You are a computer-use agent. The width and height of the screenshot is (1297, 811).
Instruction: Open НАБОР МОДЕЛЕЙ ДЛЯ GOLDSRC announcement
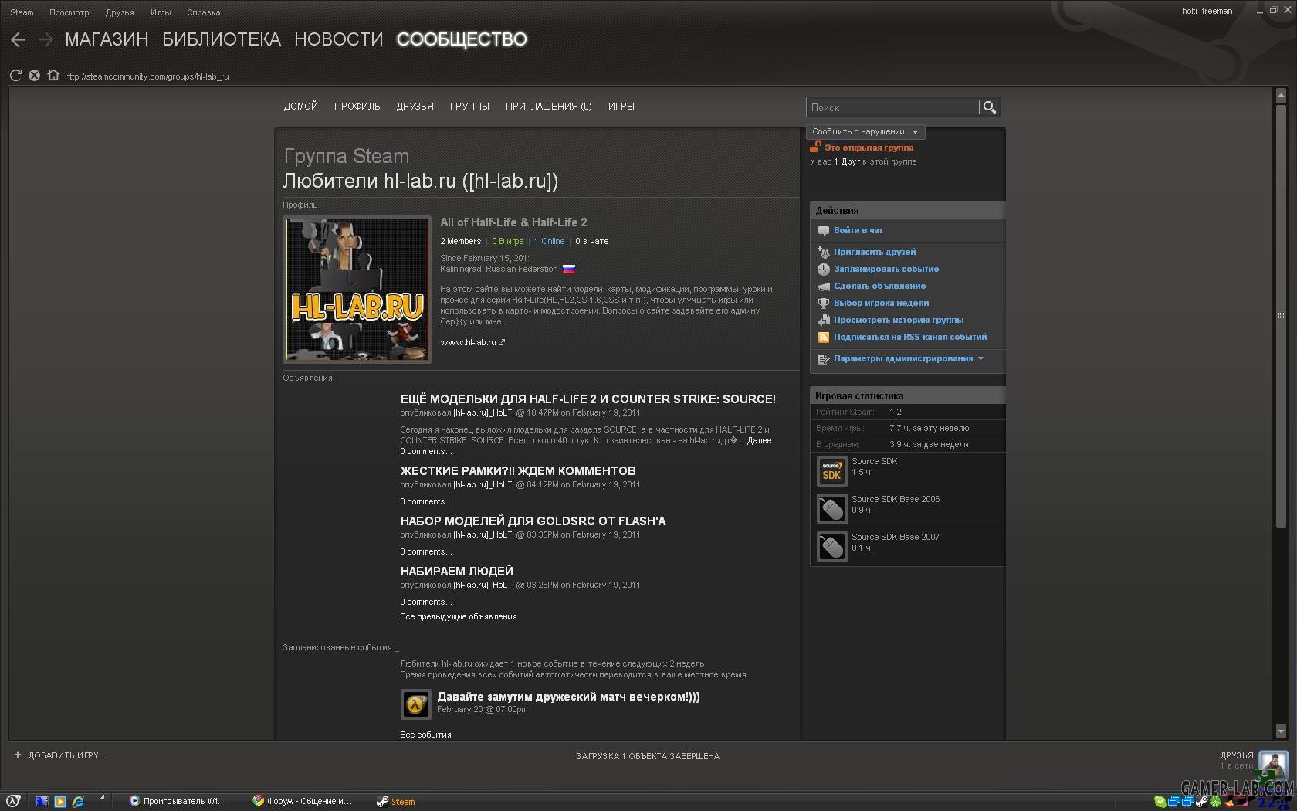click(533, 521)
